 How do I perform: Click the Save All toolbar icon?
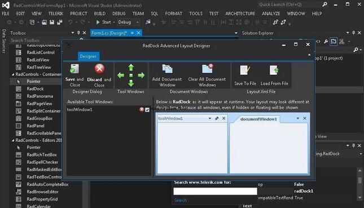click(60, 22)
